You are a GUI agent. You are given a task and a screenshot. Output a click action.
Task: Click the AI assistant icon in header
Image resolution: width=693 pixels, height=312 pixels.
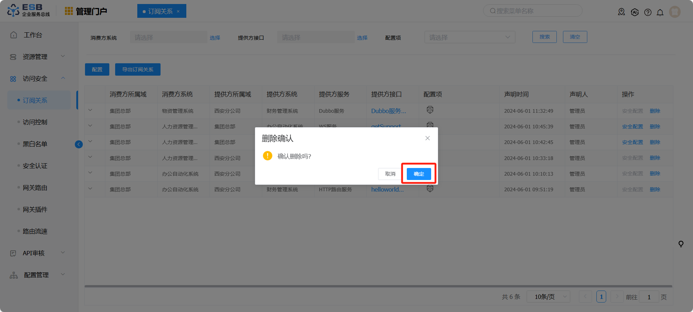[x=635, y=12]
